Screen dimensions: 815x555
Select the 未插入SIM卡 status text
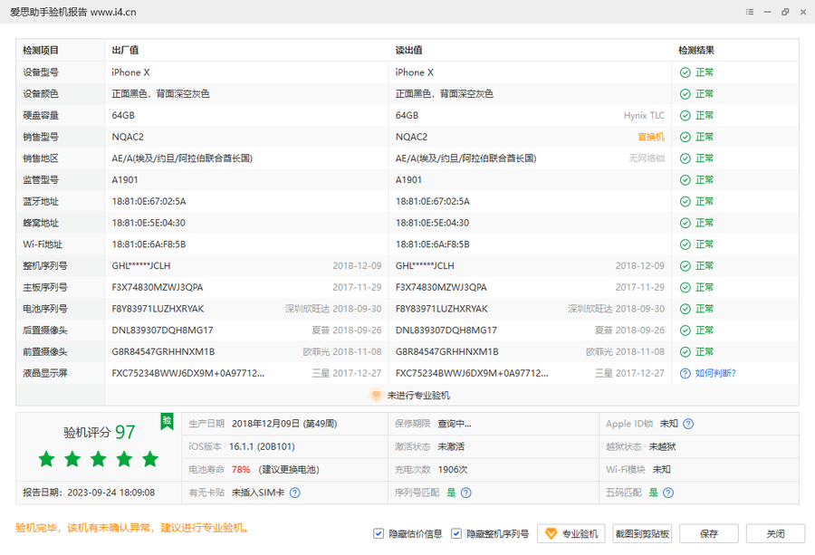[x=258, y=493]
